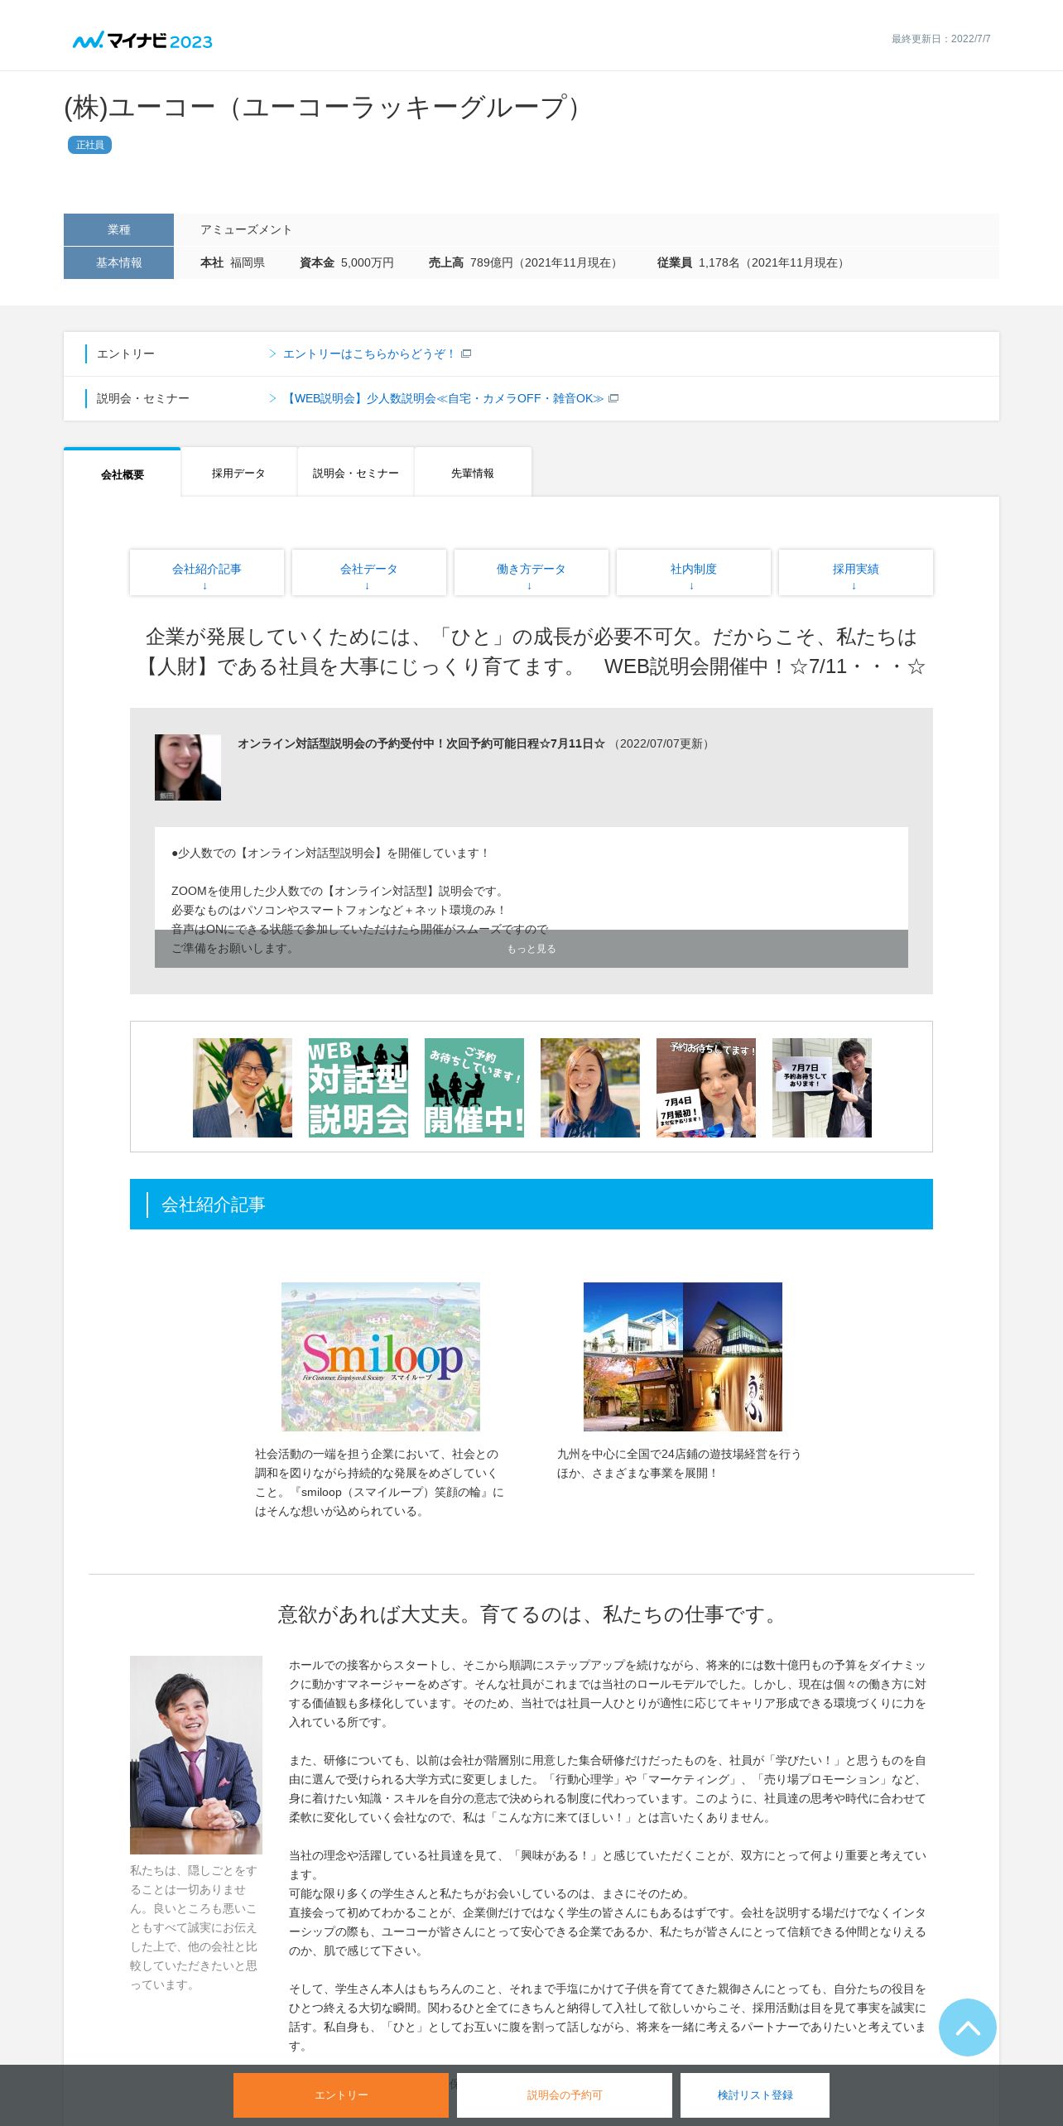
Task: Click the 意欲があれば大丈夫 heading
Action: 531,1614
